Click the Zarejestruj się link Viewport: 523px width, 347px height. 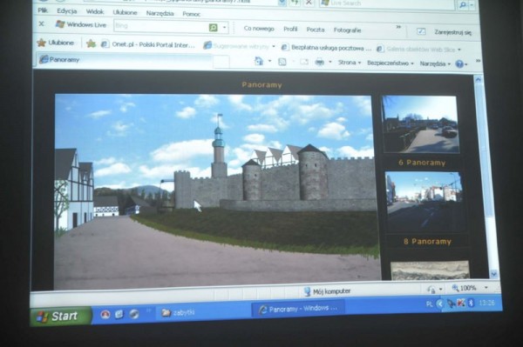452,32
